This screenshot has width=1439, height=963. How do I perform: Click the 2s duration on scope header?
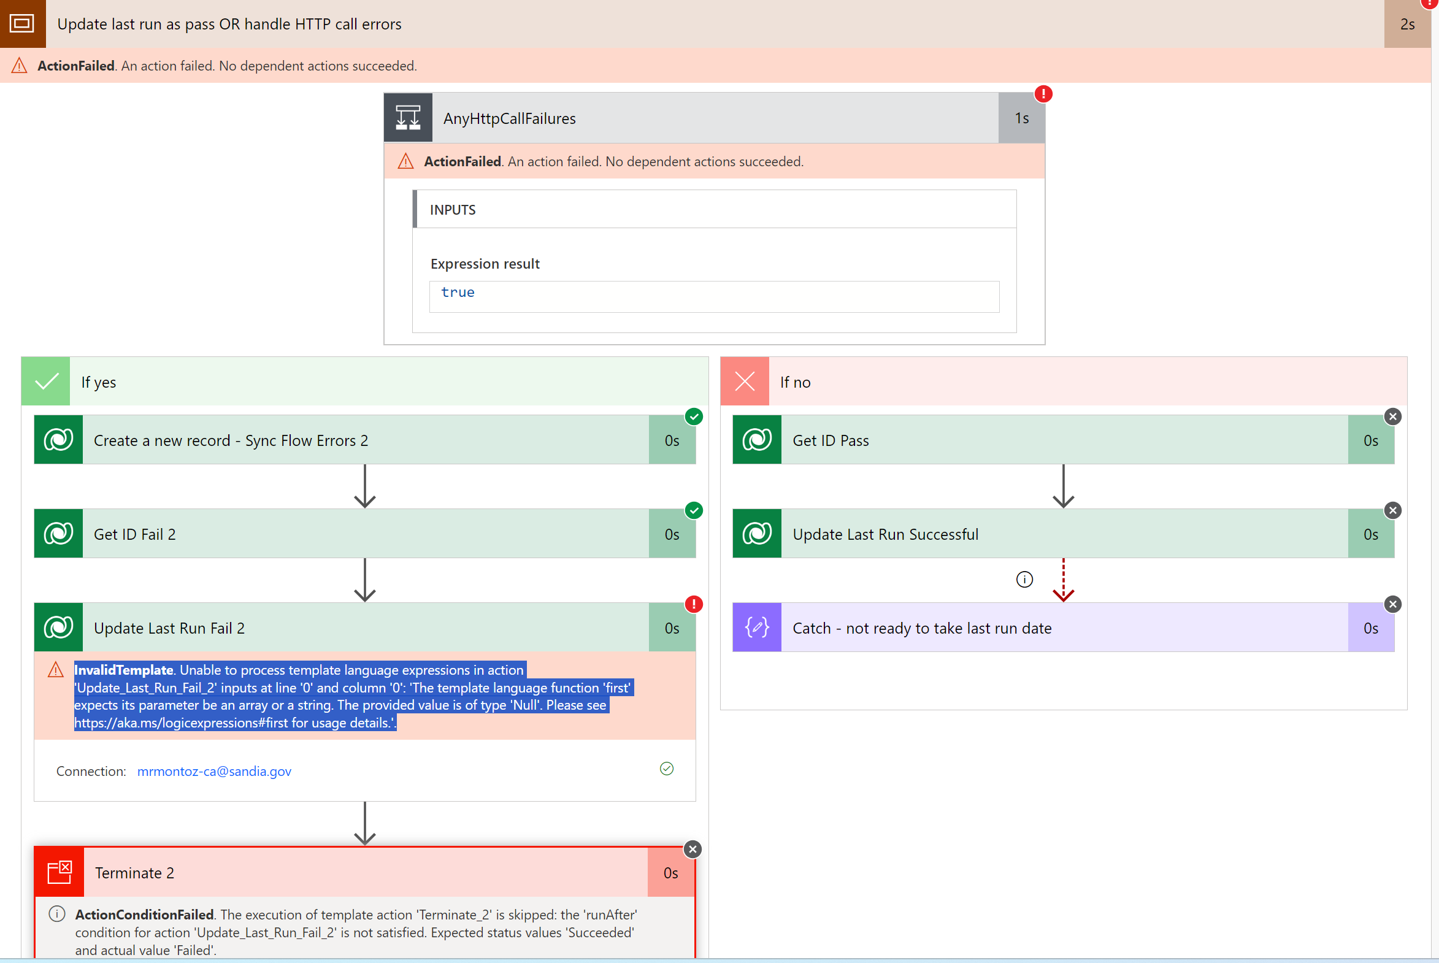pyautogui.click(x=1407, y=24)
